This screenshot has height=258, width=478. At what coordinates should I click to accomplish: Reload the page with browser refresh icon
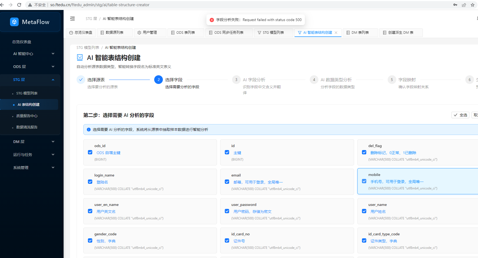(19, 5)
